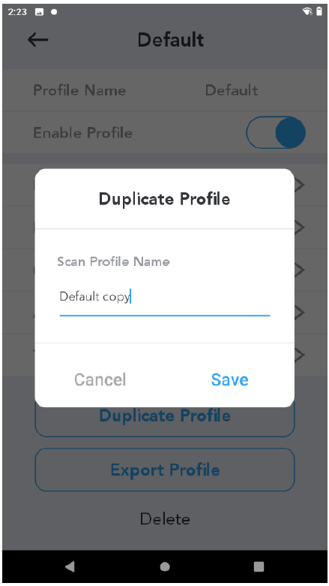Image resolution: width=329 pixels, height=586 pixels.
Task: Expand first settings row chevron
Action: [x=300, y=185]
